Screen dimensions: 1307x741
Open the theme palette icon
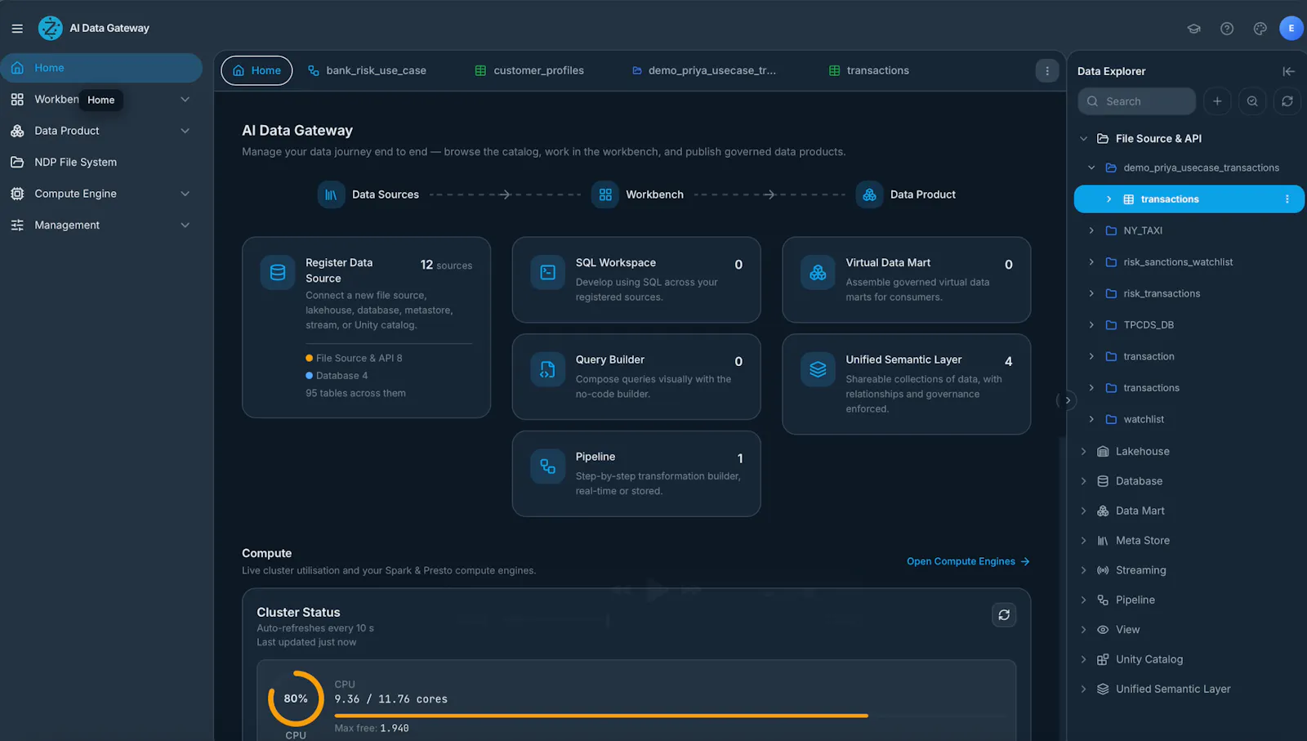pos(1260,29)
